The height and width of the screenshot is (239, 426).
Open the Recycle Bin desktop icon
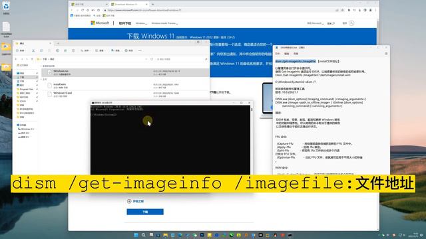click(6, 8)
